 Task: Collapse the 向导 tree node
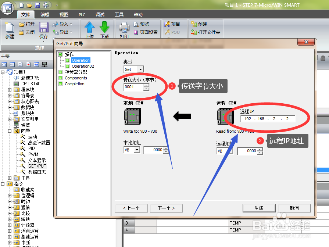pyautogui.click(x=10, y=131)
